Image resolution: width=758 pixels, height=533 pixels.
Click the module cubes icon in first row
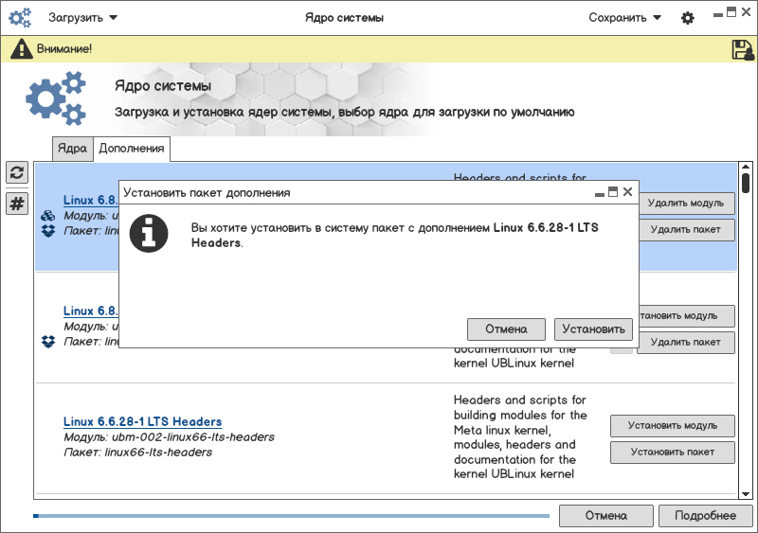48,215
